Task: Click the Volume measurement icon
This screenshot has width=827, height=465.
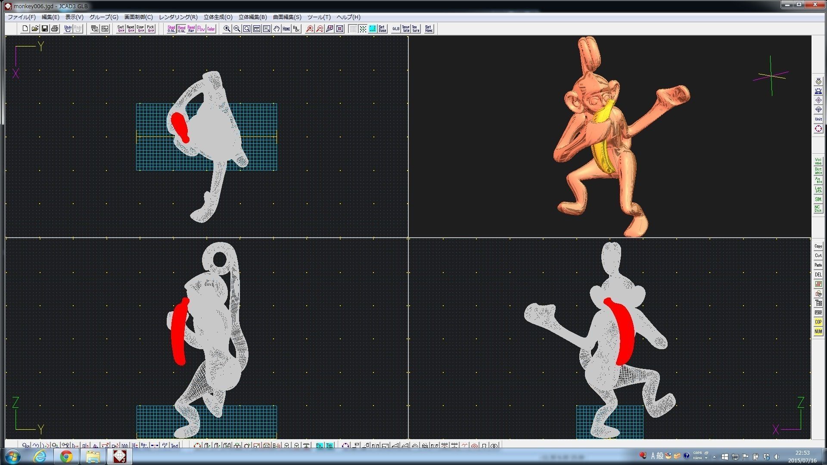Action: tap(818, 161)
